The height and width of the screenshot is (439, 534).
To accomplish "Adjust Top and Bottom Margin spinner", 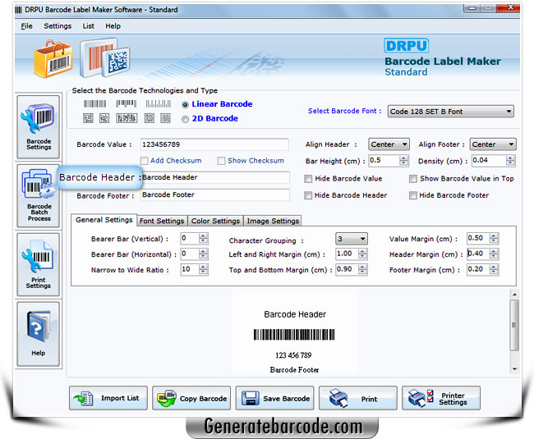I will (362, 270).
